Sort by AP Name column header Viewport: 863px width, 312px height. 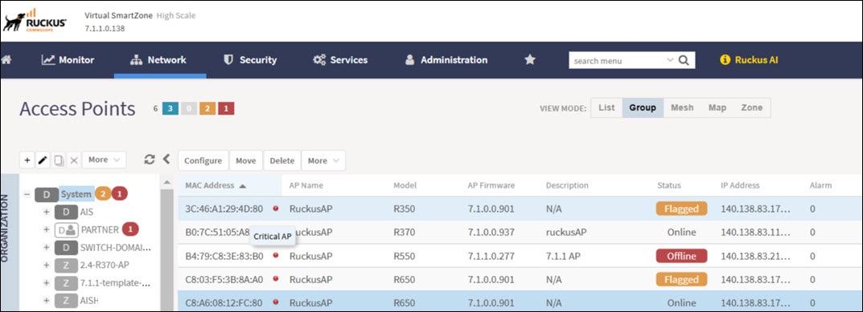(306, 185)
